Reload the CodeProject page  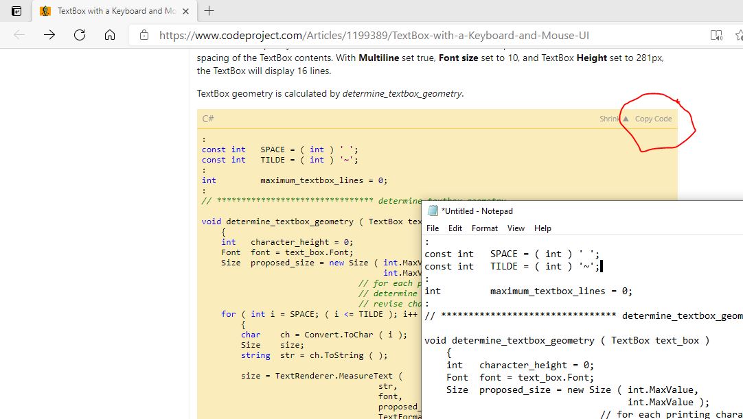[x=80, y=34]
